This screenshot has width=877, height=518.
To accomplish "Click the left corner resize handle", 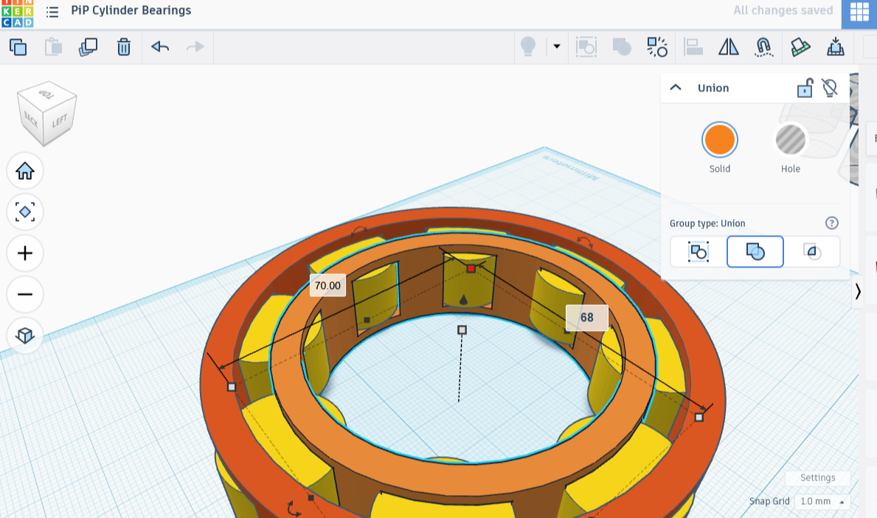I will [232, 387].
